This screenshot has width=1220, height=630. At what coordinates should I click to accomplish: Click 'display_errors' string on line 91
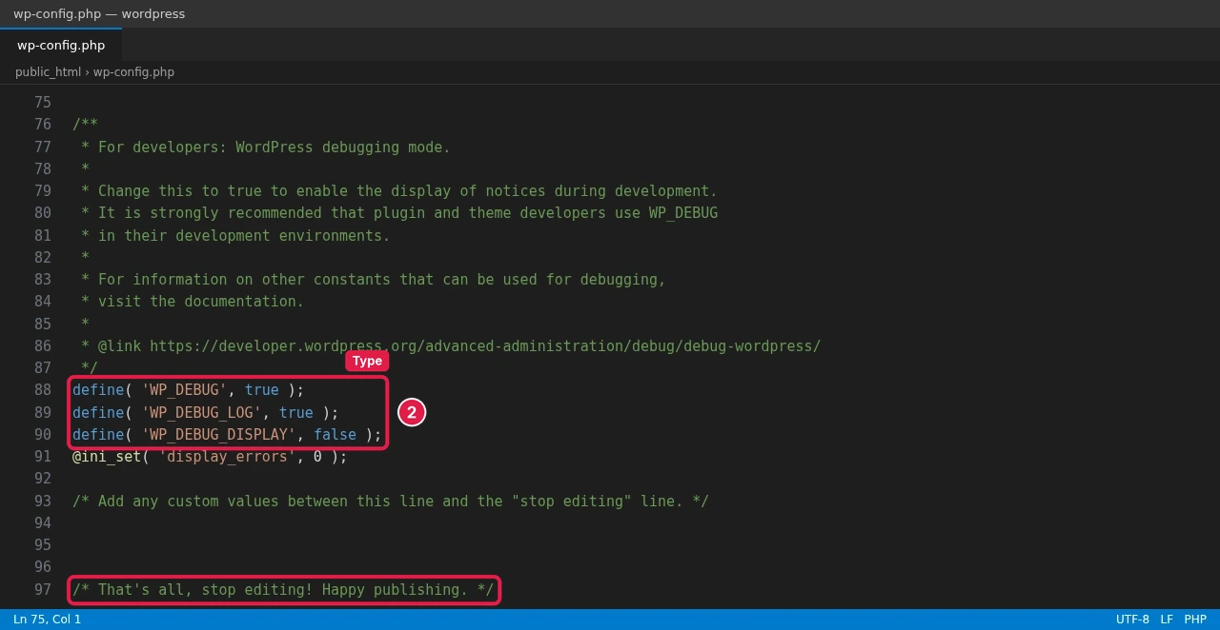point(227,457)
